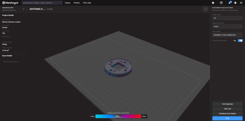Click the signed scan point deviation color bar
245x121 pixels.
pyautogui.click(x=118, y=116)
